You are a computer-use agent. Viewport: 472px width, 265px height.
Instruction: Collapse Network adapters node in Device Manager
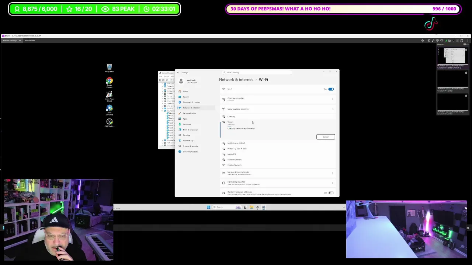(162, 111)
